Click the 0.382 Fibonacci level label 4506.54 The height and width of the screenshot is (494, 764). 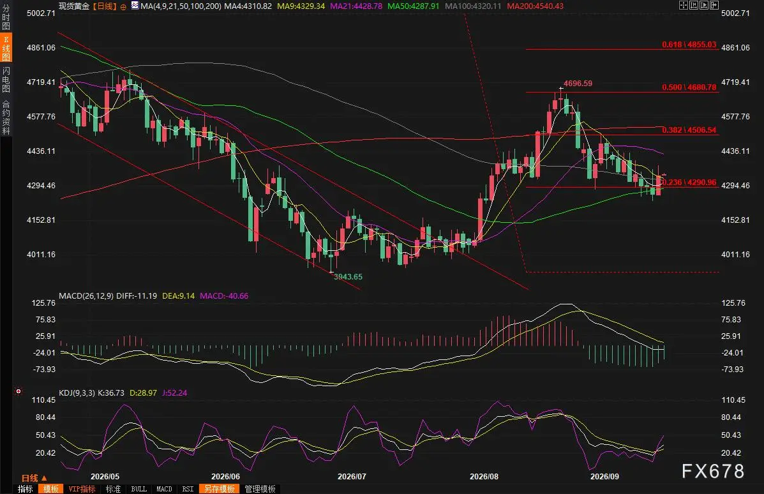click(689, 130)
